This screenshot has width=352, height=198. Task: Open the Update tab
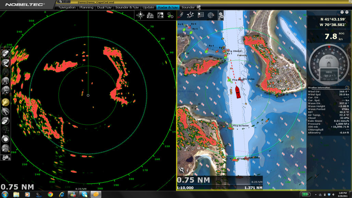point(148,8)
